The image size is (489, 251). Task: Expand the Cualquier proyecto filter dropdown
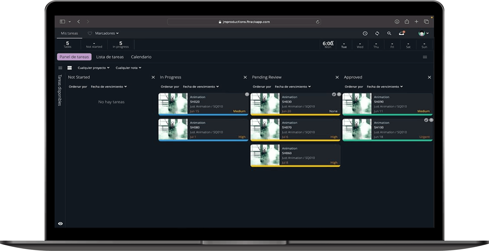click(x=93, y=68)
